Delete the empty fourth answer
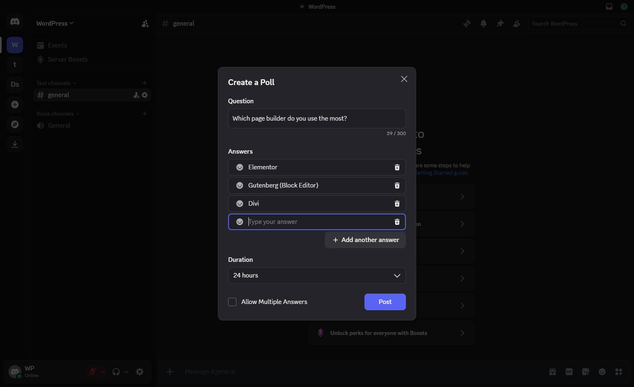 point(397,222)
